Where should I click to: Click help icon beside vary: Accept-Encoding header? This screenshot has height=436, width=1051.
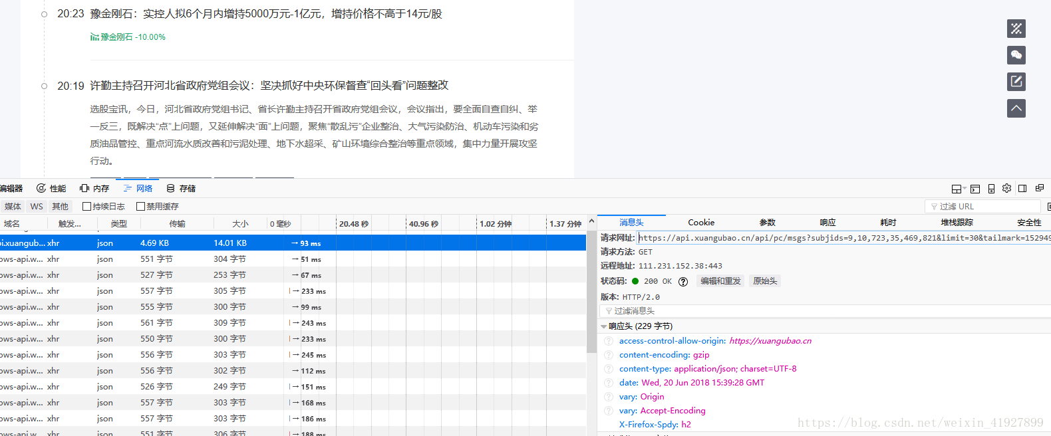click(609, 411)
